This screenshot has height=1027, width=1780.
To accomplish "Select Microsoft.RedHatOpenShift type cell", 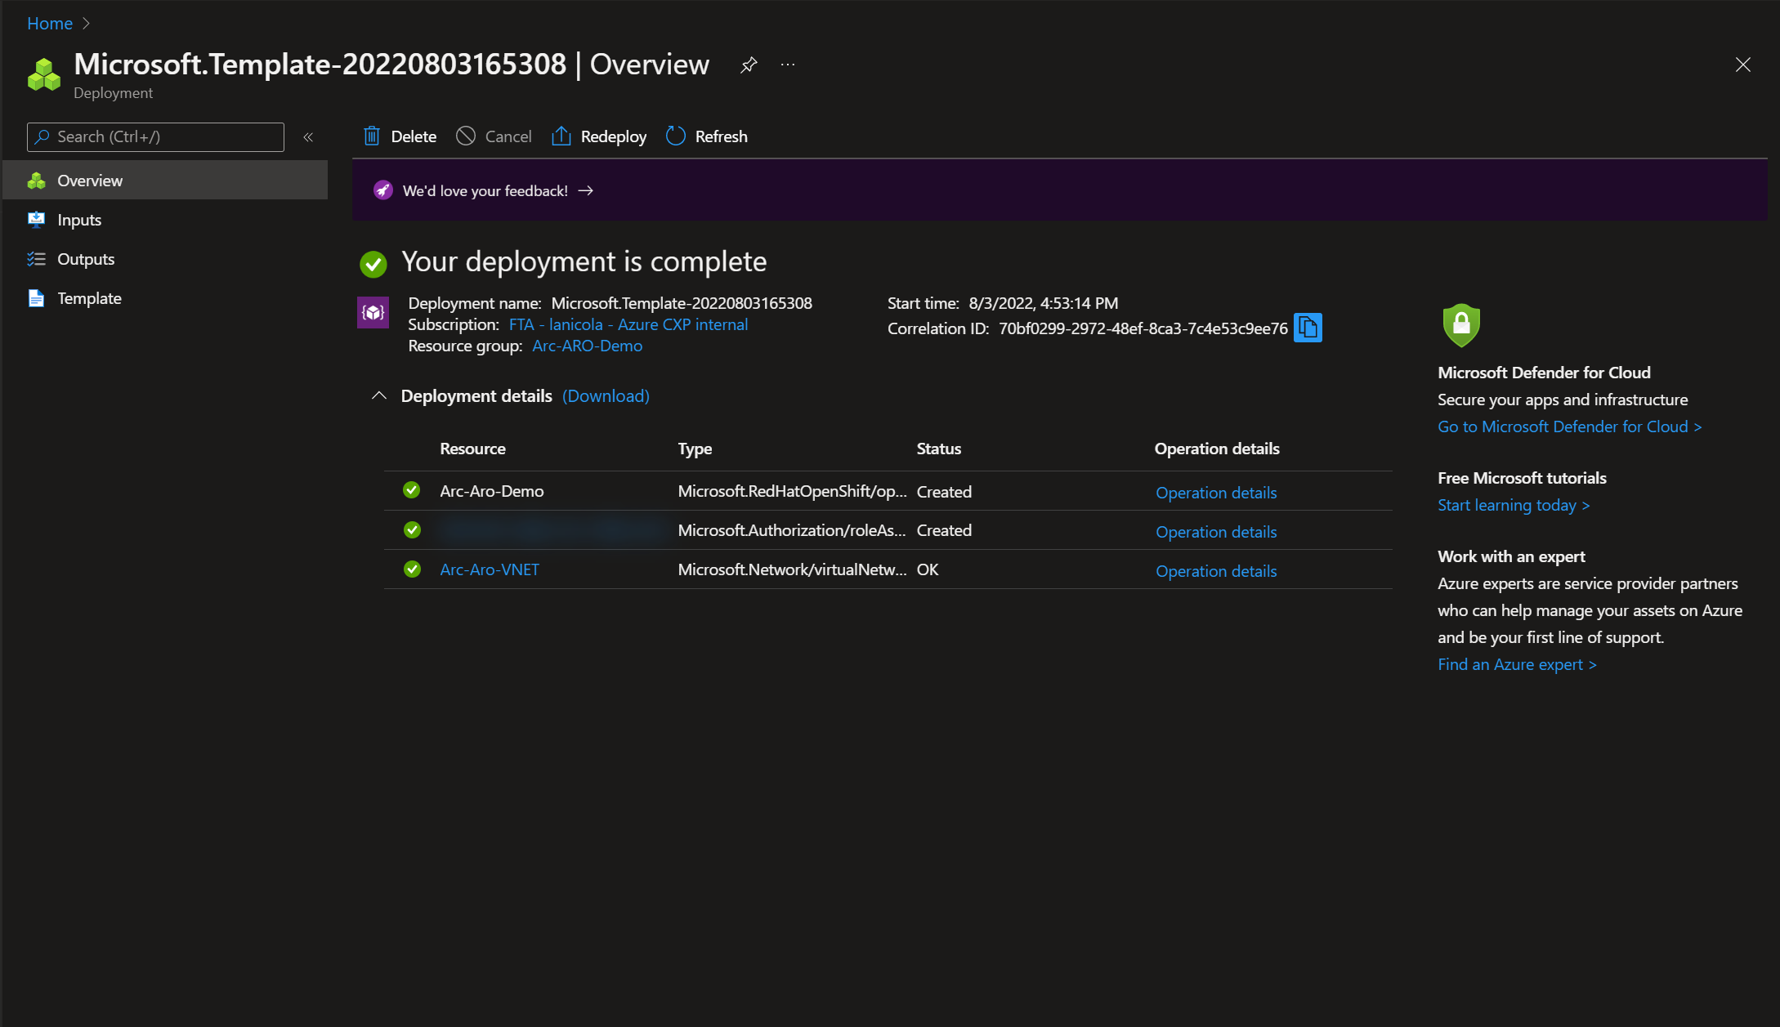I will coord(792,491).
